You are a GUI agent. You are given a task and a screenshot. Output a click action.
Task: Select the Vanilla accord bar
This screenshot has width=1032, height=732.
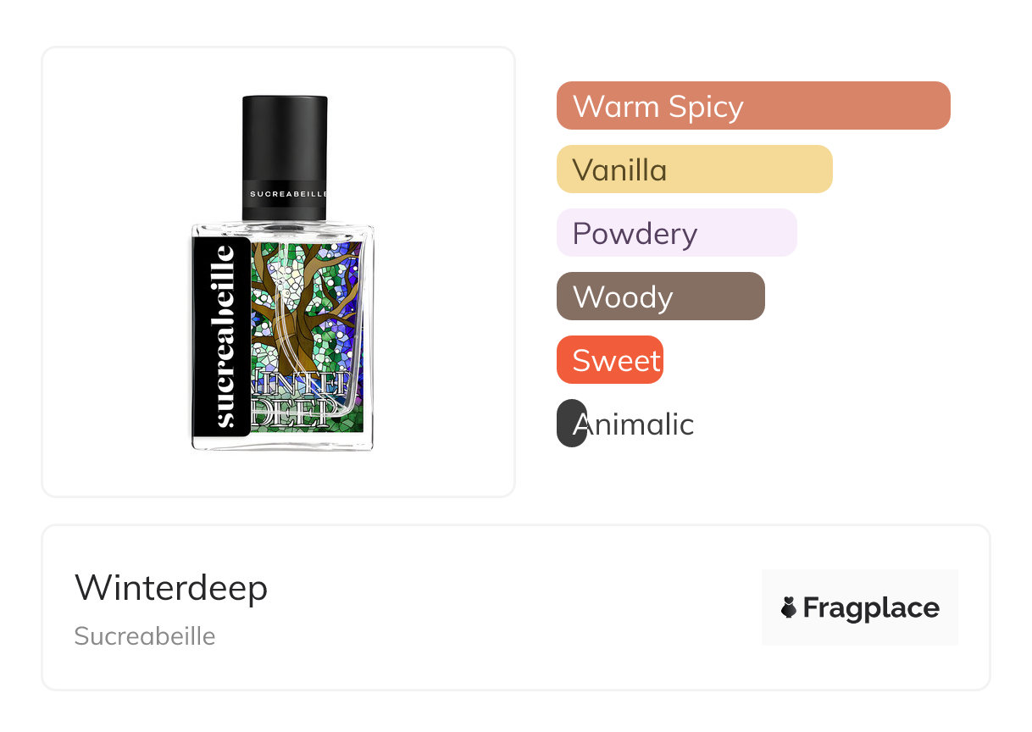695,169
